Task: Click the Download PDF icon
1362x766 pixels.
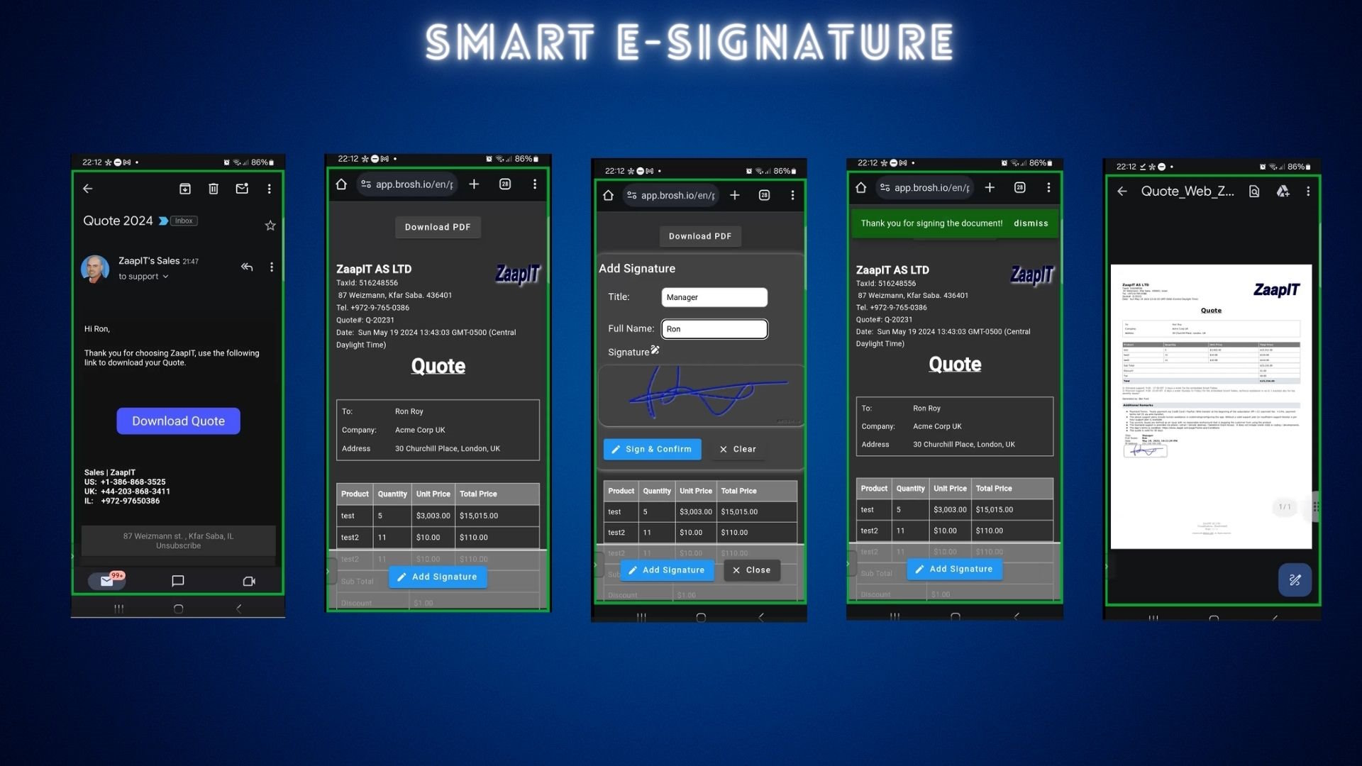Action: coord(437,226)
